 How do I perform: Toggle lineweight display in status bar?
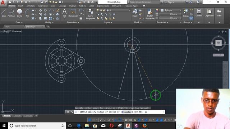pos(126,120)
